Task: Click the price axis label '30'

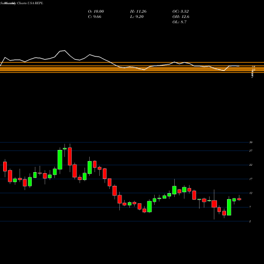Action: [251, 142]
